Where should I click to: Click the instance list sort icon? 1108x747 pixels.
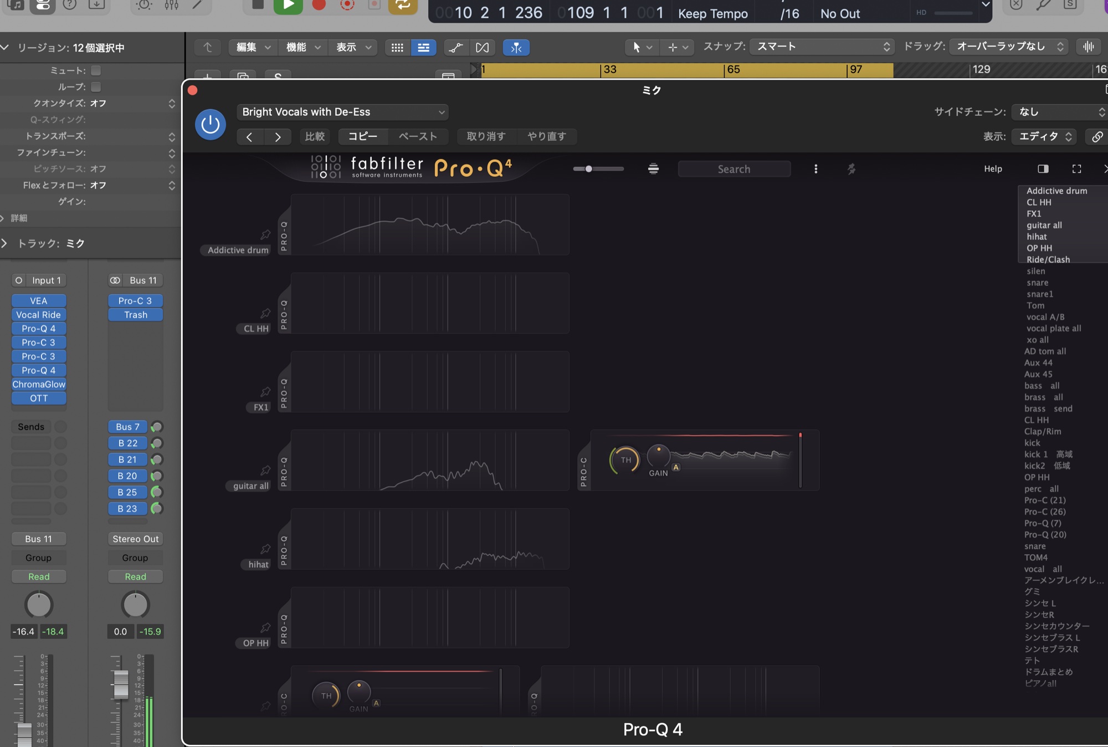point(653,169)
